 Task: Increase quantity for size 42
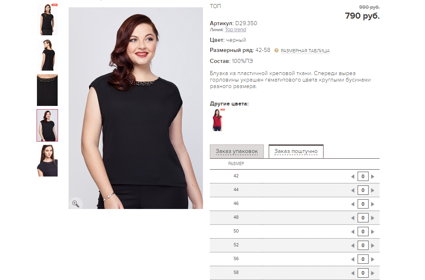[373, 177]
